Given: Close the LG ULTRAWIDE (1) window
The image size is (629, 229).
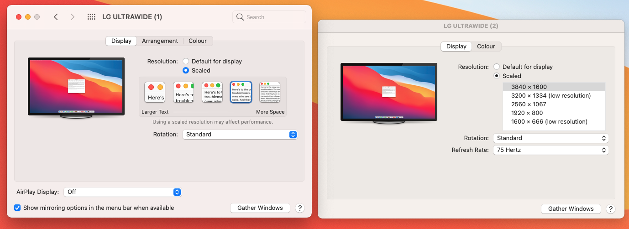Looking at the screenshot, I should [x=19, y=17].
